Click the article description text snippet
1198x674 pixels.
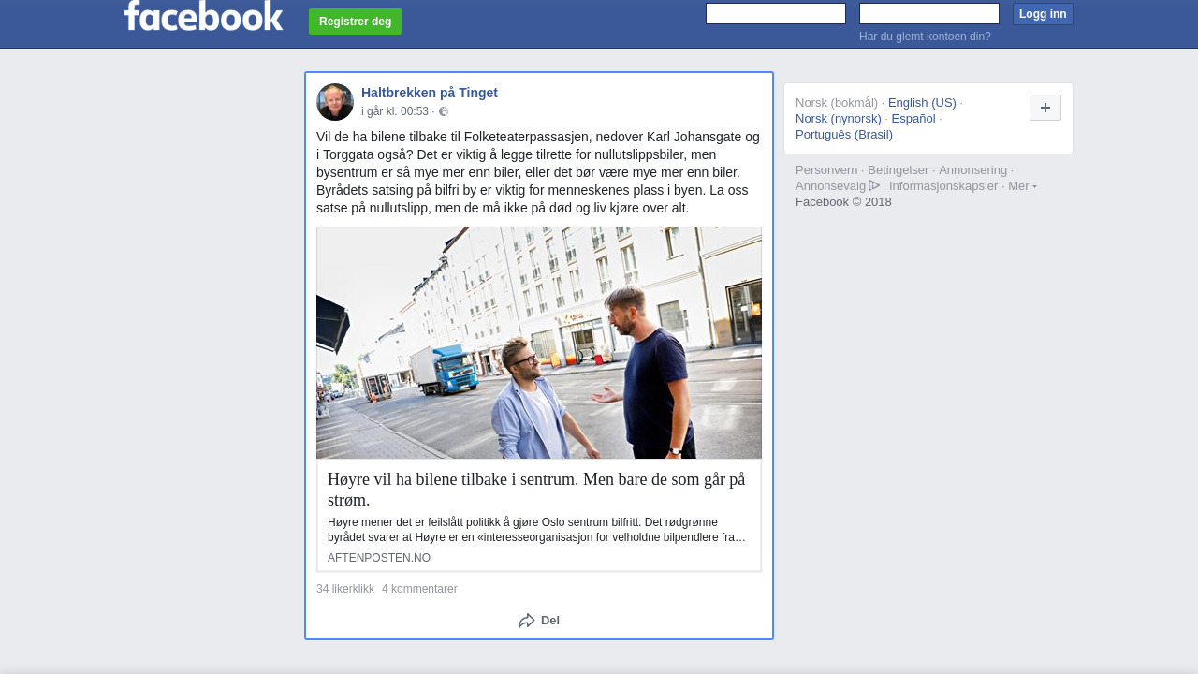537,530
